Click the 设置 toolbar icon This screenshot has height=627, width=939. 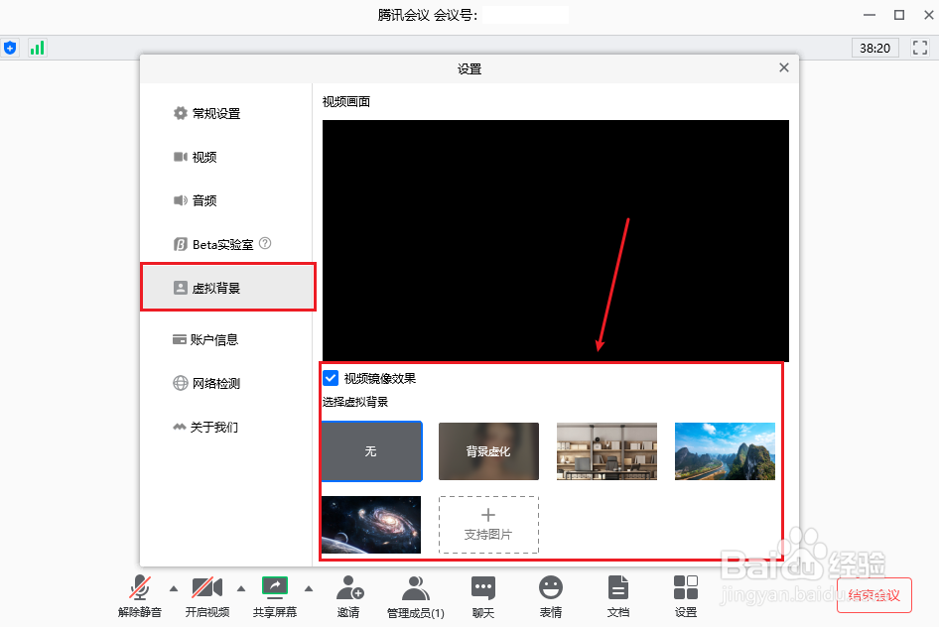tap(686, 596)
